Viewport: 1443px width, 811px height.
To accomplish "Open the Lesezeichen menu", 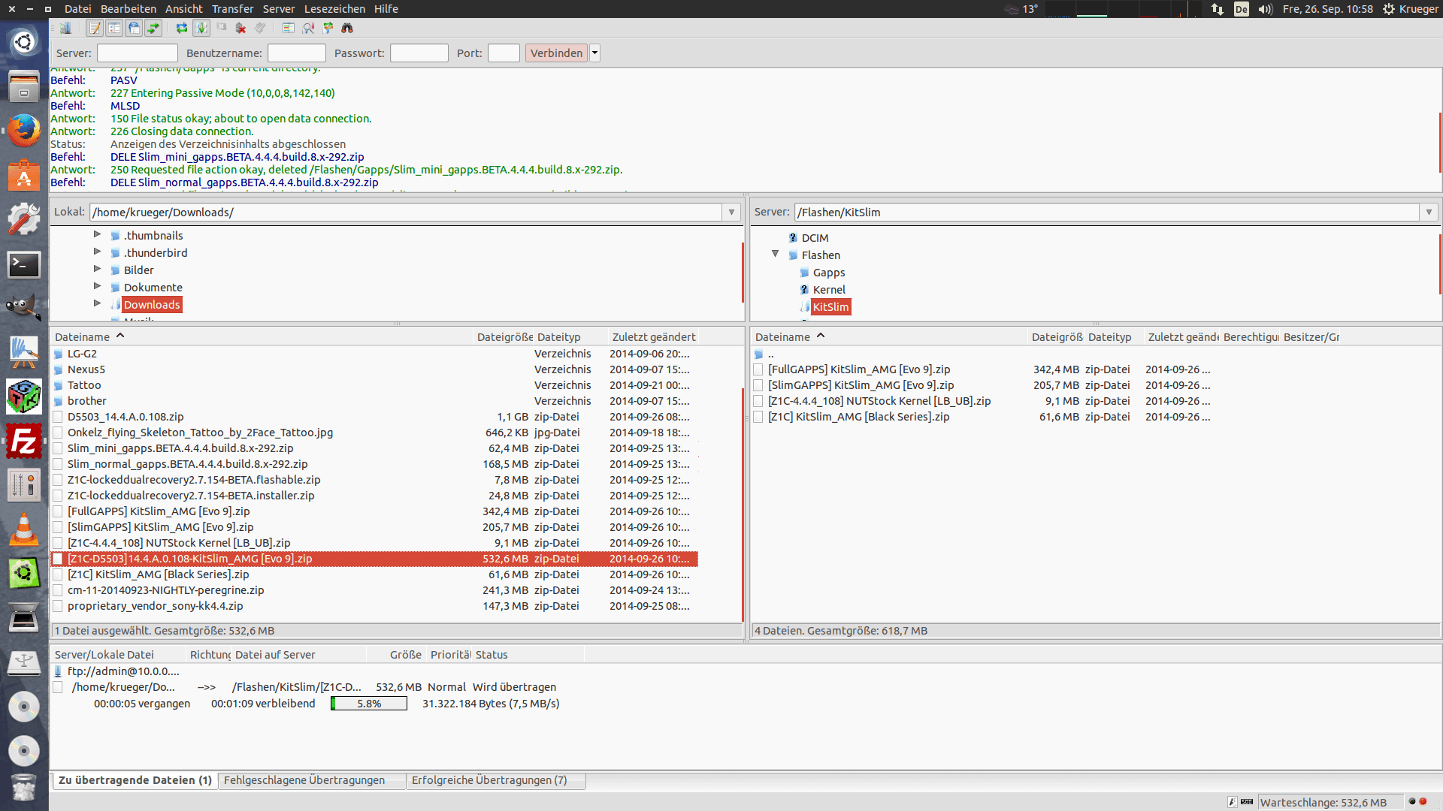I will pos(334,9).
